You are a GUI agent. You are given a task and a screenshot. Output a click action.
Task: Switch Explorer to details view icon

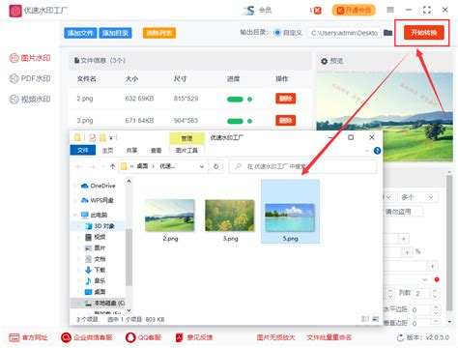365,319
